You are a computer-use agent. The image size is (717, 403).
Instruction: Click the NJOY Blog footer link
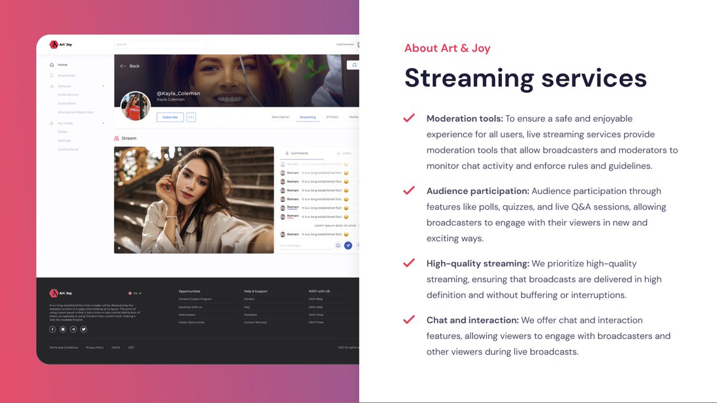(x=316, y=299)
